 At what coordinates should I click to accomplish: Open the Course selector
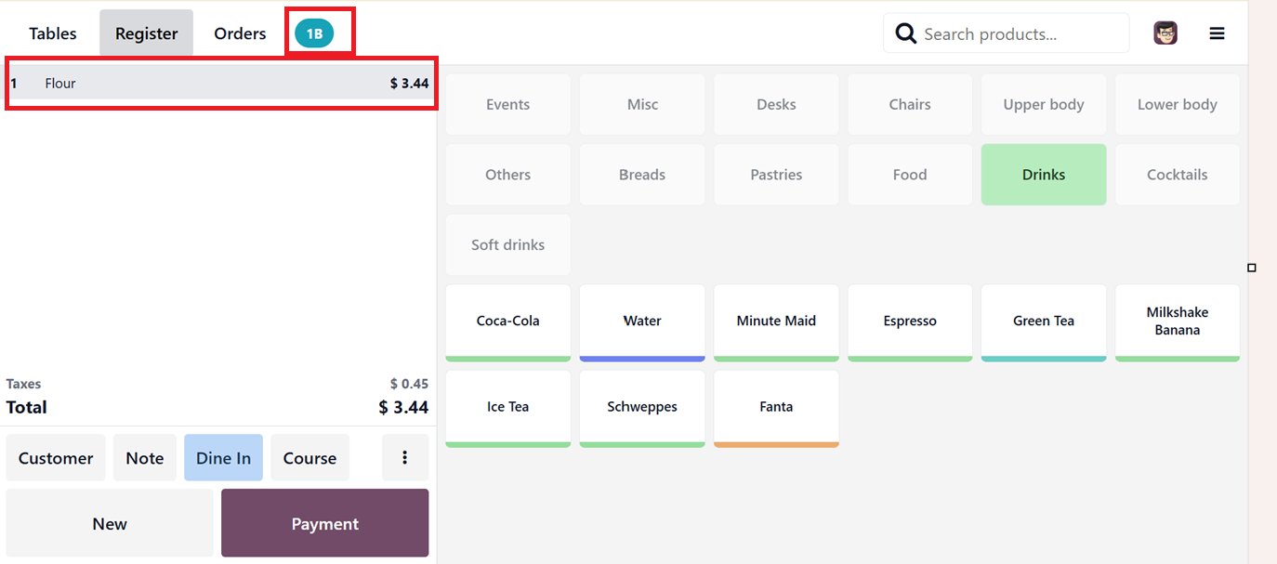coord(309,457)
